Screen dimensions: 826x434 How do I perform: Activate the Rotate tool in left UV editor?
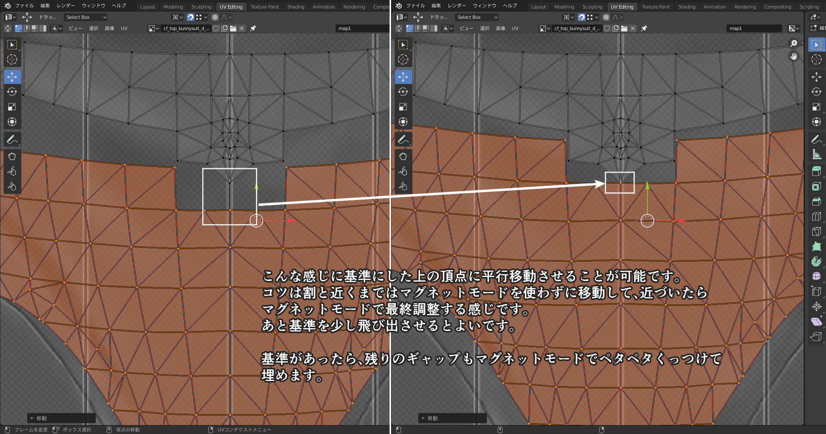pyautogui.click(x=12, y=92)
